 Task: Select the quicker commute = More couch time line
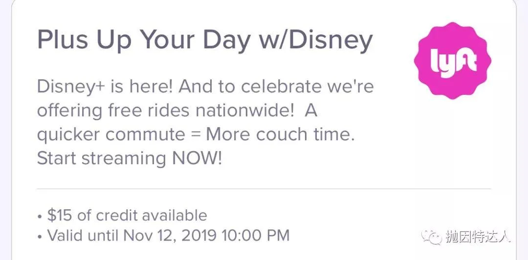point(196,135)
